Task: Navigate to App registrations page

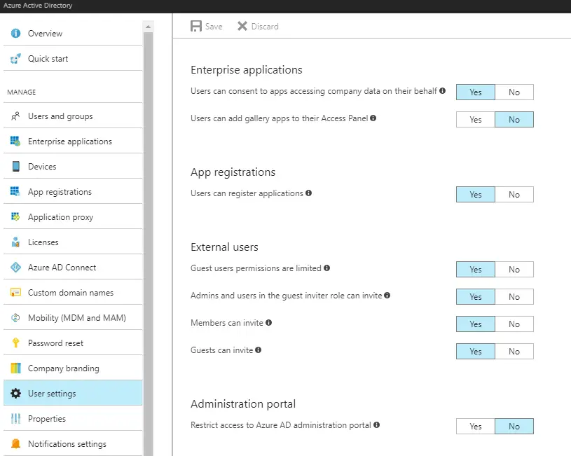Action: coord(73,192)
